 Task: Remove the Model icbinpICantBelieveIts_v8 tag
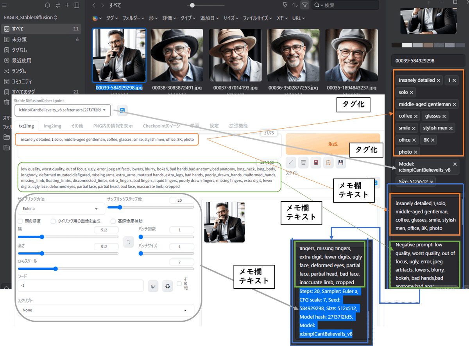coord(455,164)
